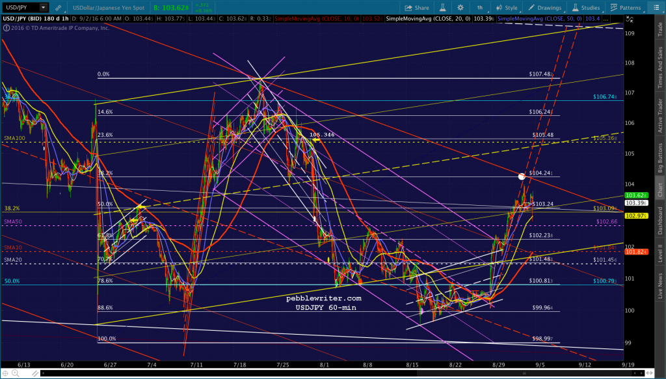Click the SimpleMovingAvg (CLOSE, 10, 0) study label
Viewport: 666px width, 379px height.
coord(317,19)
